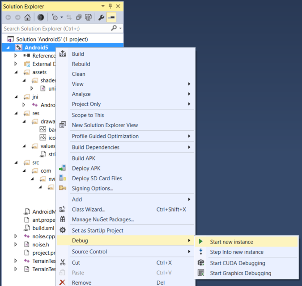Collapse the jni folder

(x=16, y=97)
